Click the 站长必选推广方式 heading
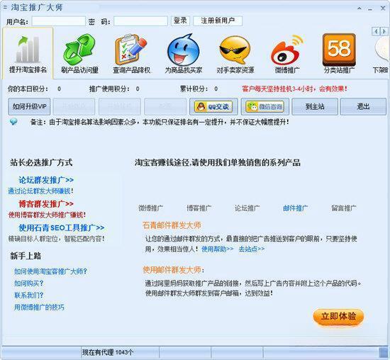 (41, 162)
